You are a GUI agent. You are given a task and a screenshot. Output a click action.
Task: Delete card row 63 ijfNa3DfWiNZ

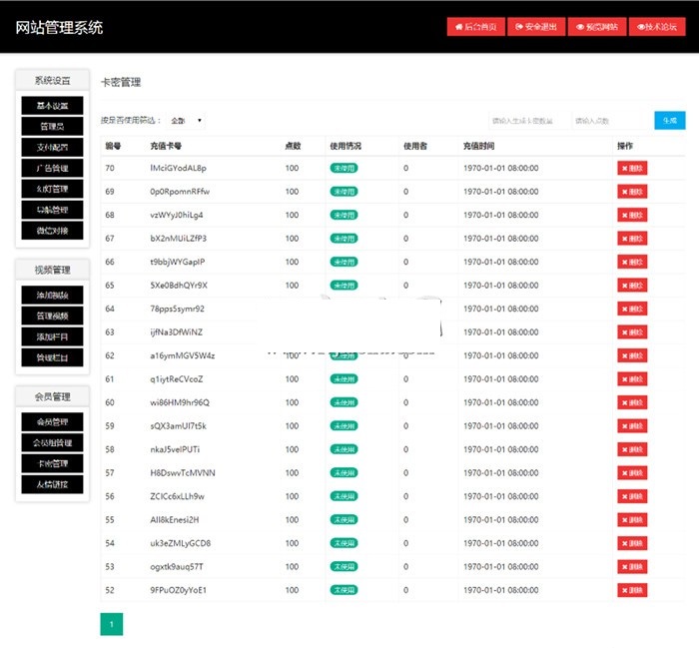click(632, 332)
